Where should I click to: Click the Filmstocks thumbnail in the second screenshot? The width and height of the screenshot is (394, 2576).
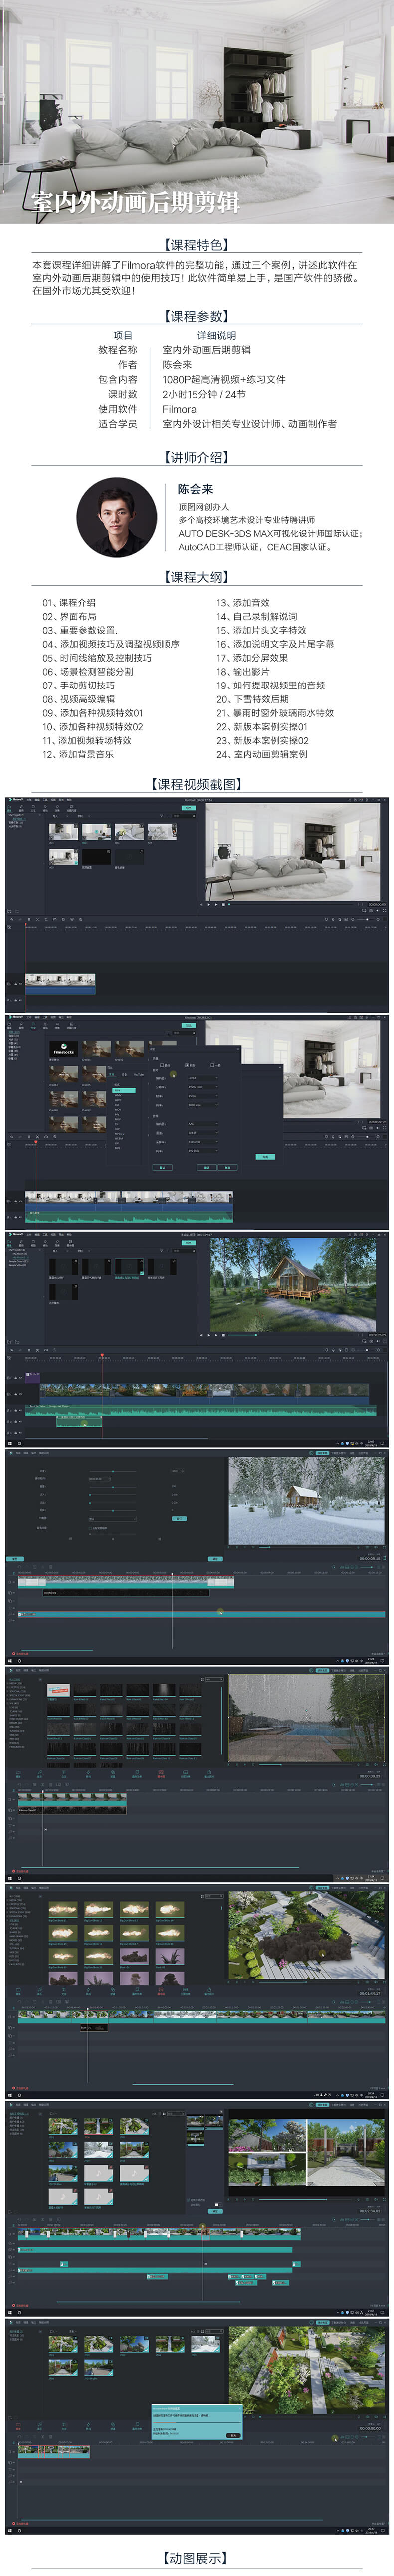point(63,1051)
